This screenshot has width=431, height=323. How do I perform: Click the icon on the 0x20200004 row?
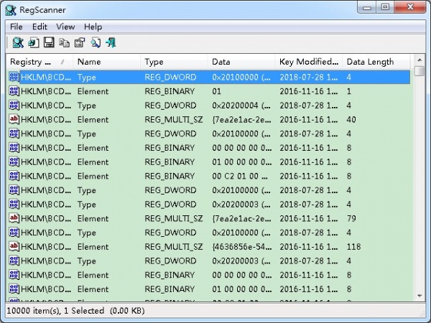(x=14, y=106)
